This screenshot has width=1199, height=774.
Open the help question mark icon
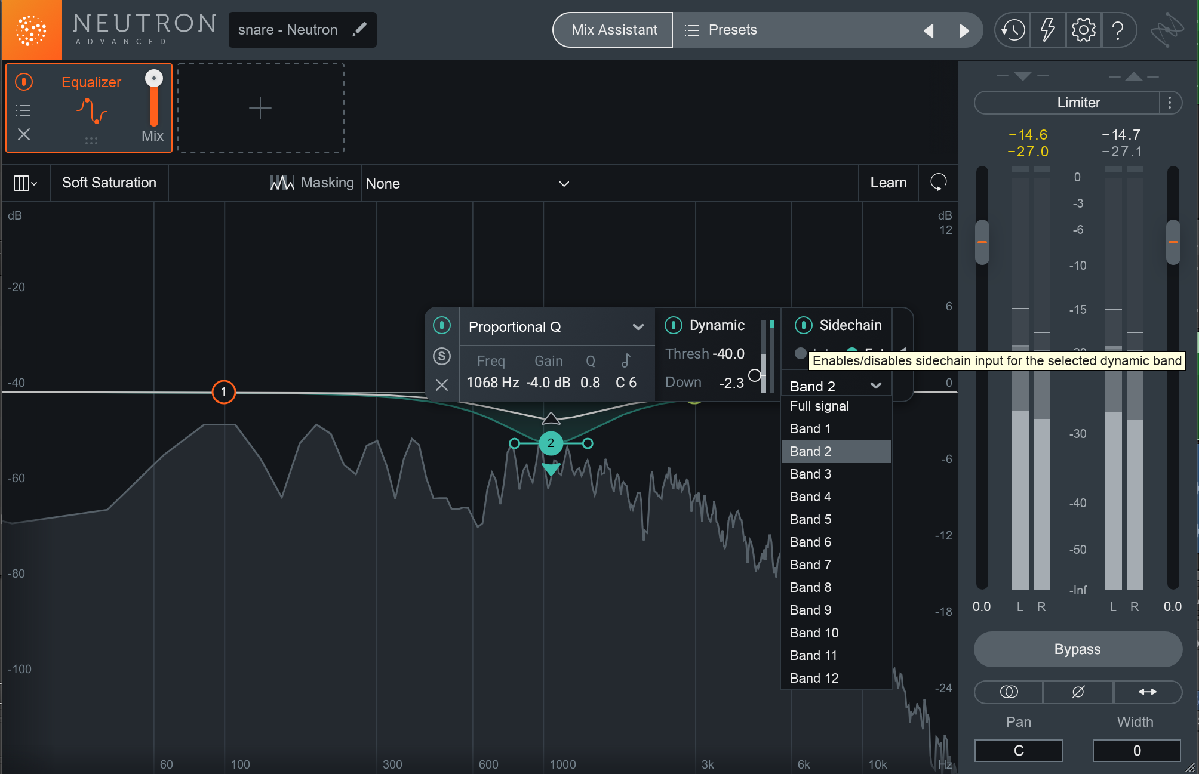(x=1118, y=30)
